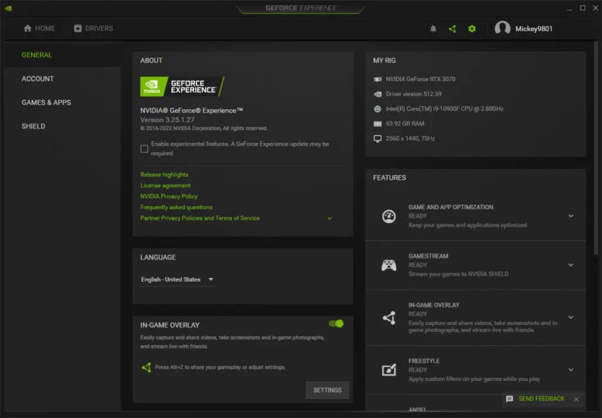
Task: Open the notifications bell icon
Action: coord(433,29)
